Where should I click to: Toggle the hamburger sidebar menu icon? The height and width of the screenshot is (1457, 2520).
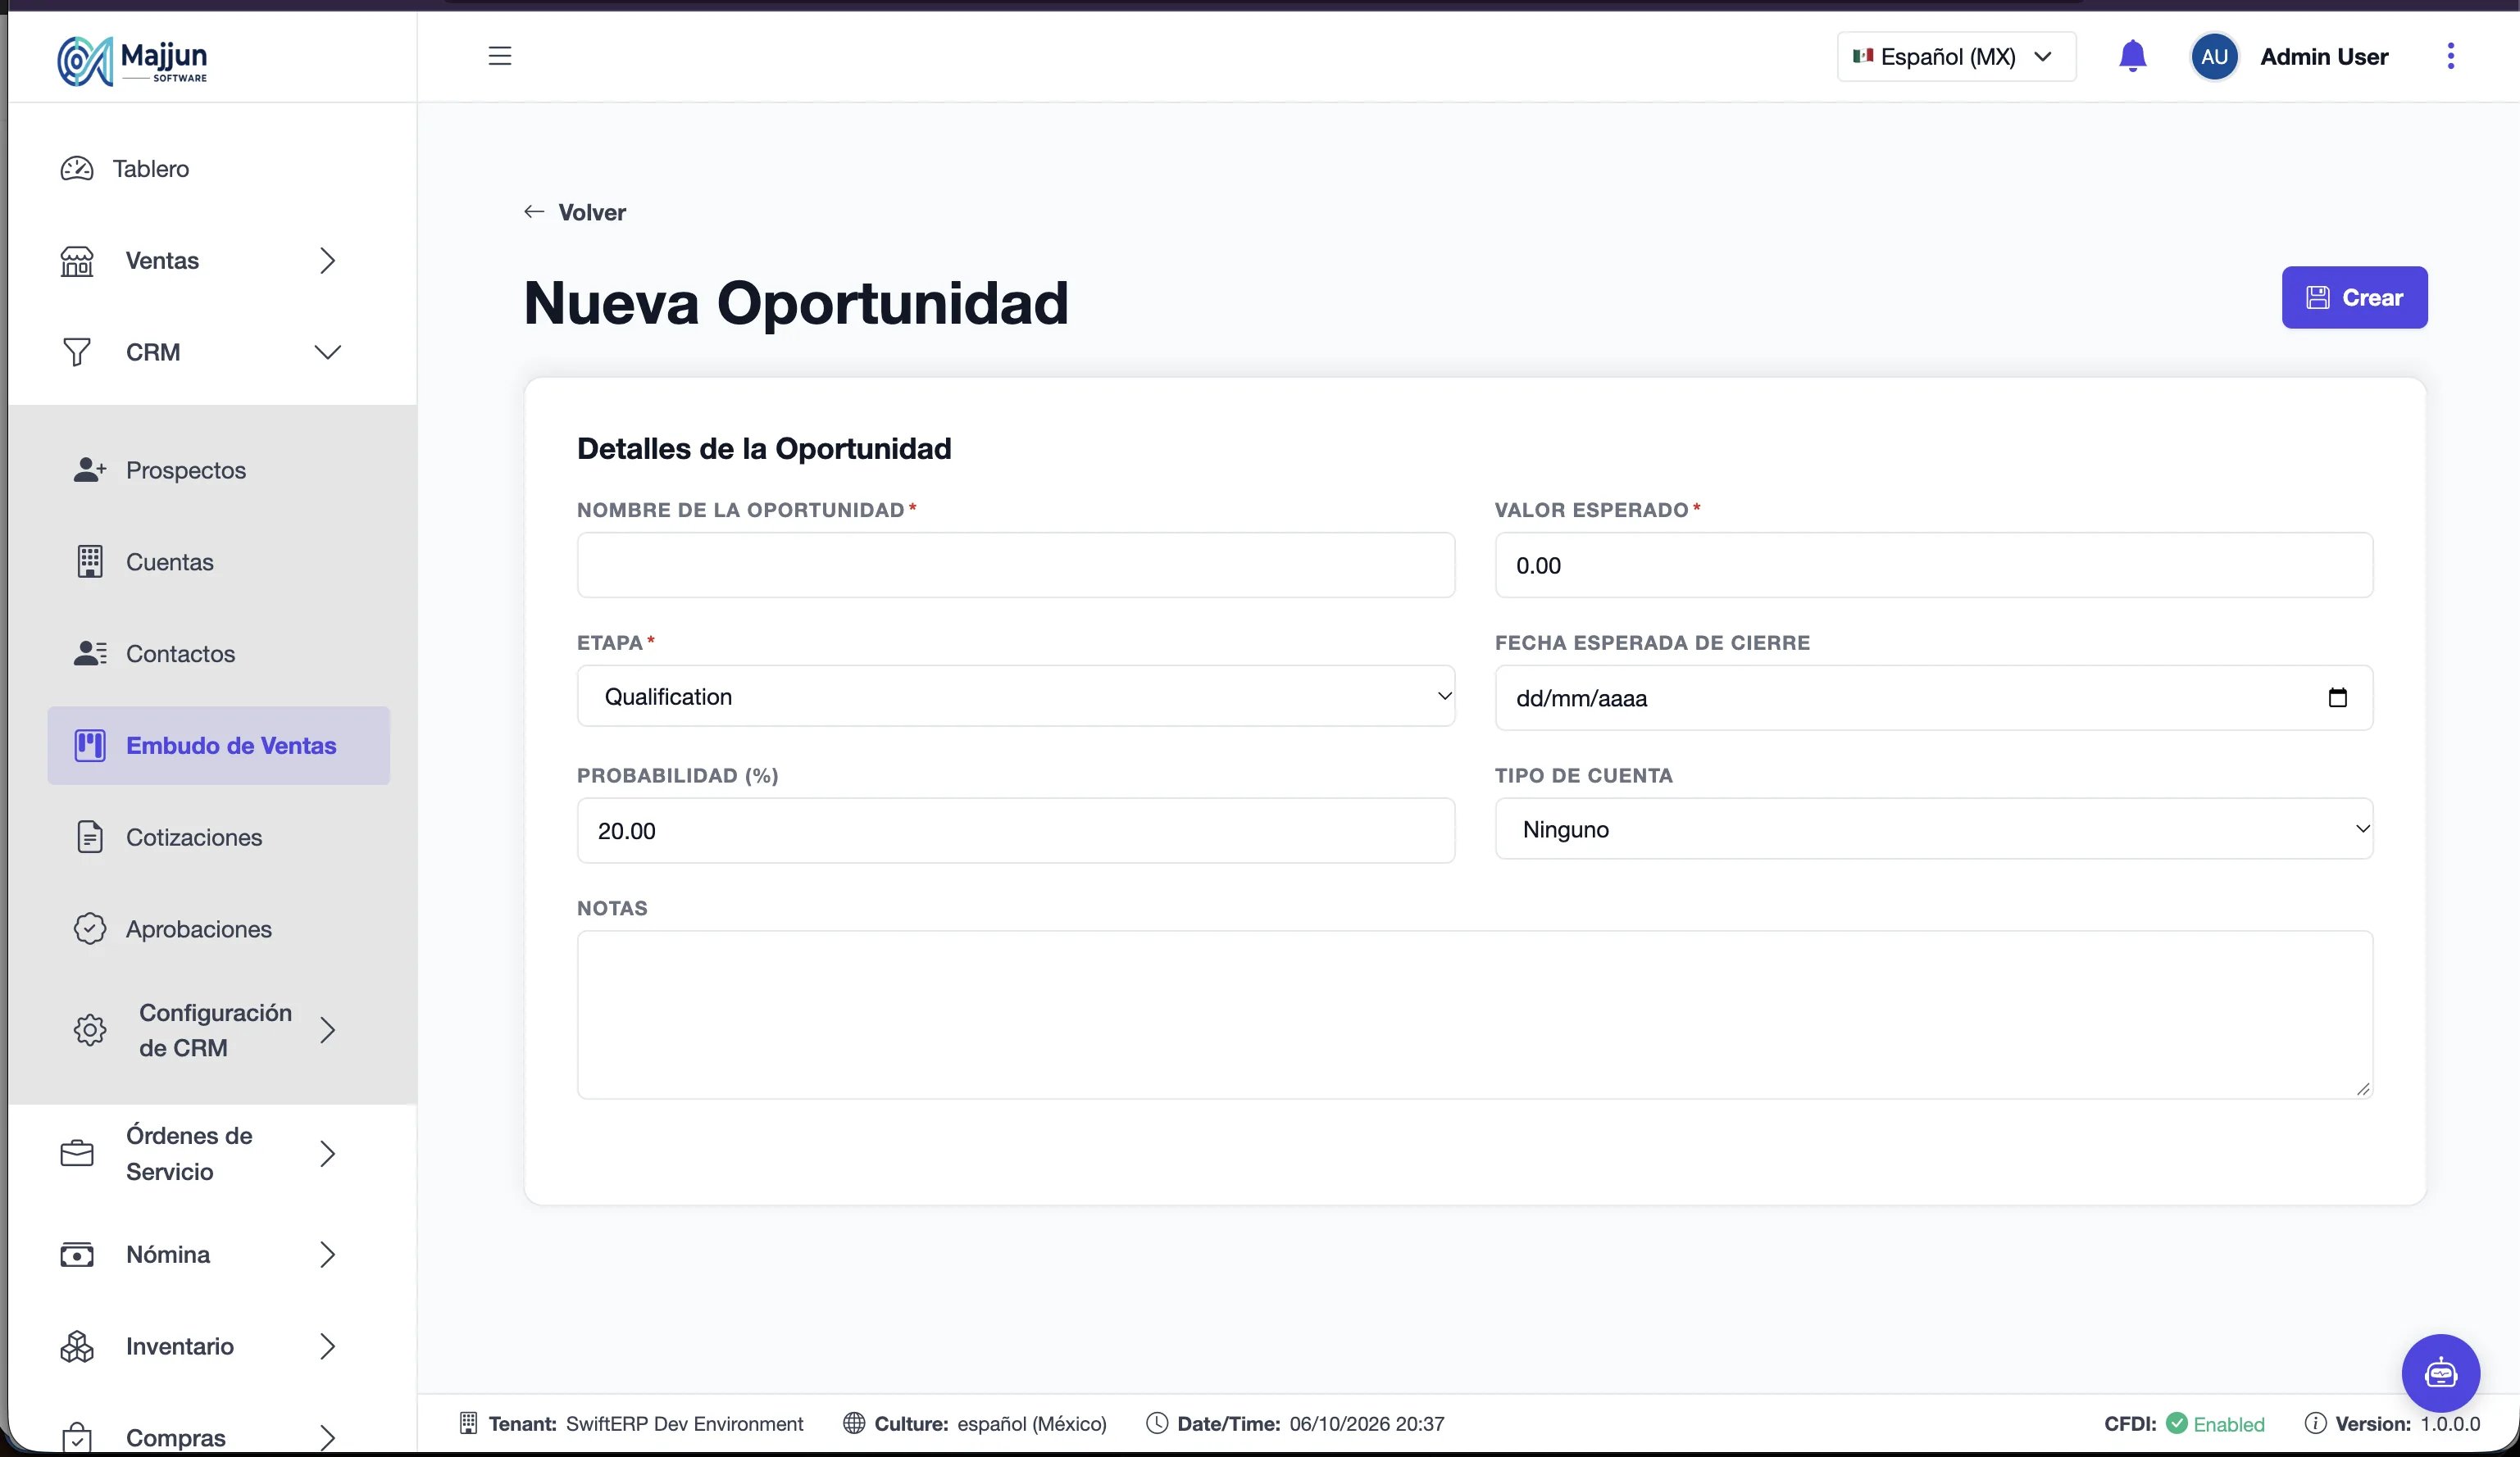[499, 56]
